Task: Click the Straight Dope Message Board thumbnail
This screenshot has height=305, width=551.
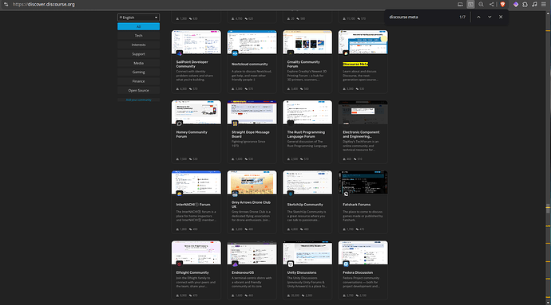Action: click(x=252, y=112)
